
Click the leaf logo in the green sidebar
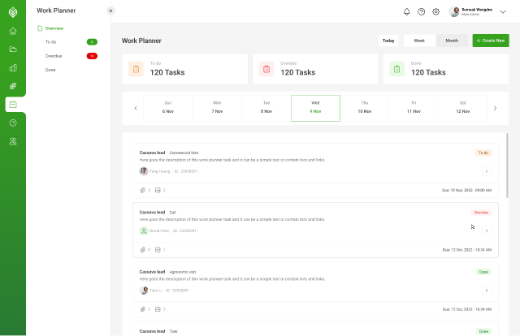pos(13,12)
